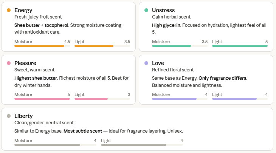The image size is (276, 153).
Task: Click the purple dot beside Love
Action: click(146, 63)
